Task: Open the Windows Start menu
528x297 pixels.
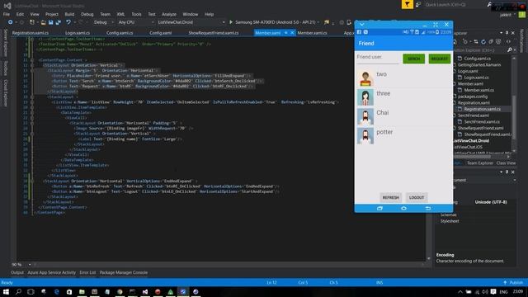Action: 6,291
